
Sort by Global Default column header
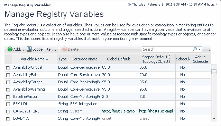(x=118, y=59)
